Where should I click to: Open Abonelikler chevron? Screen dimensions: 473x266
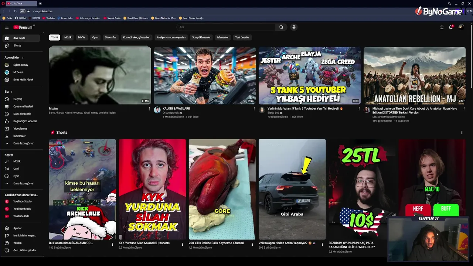(x=23, y=58)
